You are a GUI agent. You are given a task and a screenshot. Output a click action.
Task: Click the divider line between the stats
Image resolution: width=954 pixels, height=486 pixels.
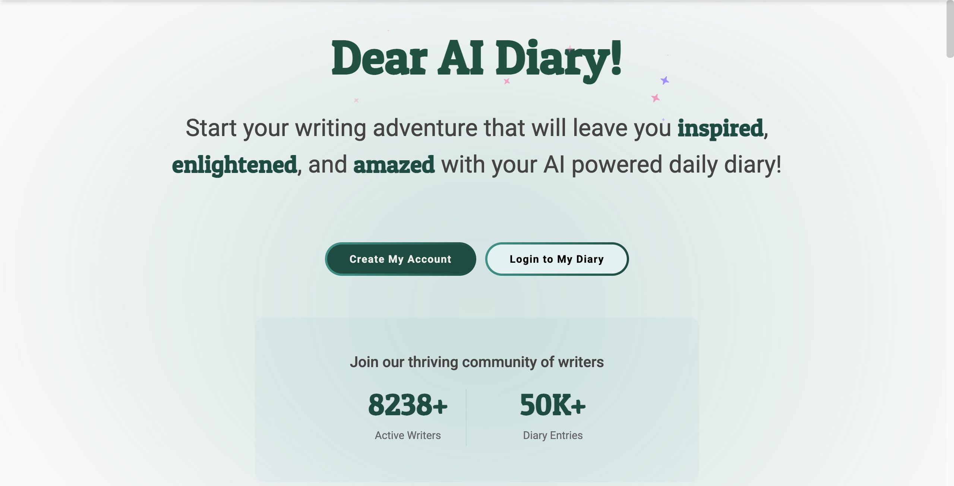(x=466, y=417)
